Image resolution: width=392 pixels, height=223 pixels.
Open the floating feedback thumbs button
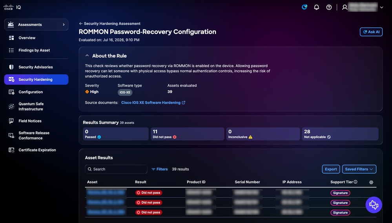tap(374, 205)
